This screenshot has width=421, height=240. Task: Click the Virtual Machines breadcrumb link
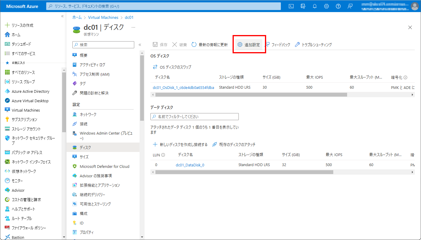(103, 17)
